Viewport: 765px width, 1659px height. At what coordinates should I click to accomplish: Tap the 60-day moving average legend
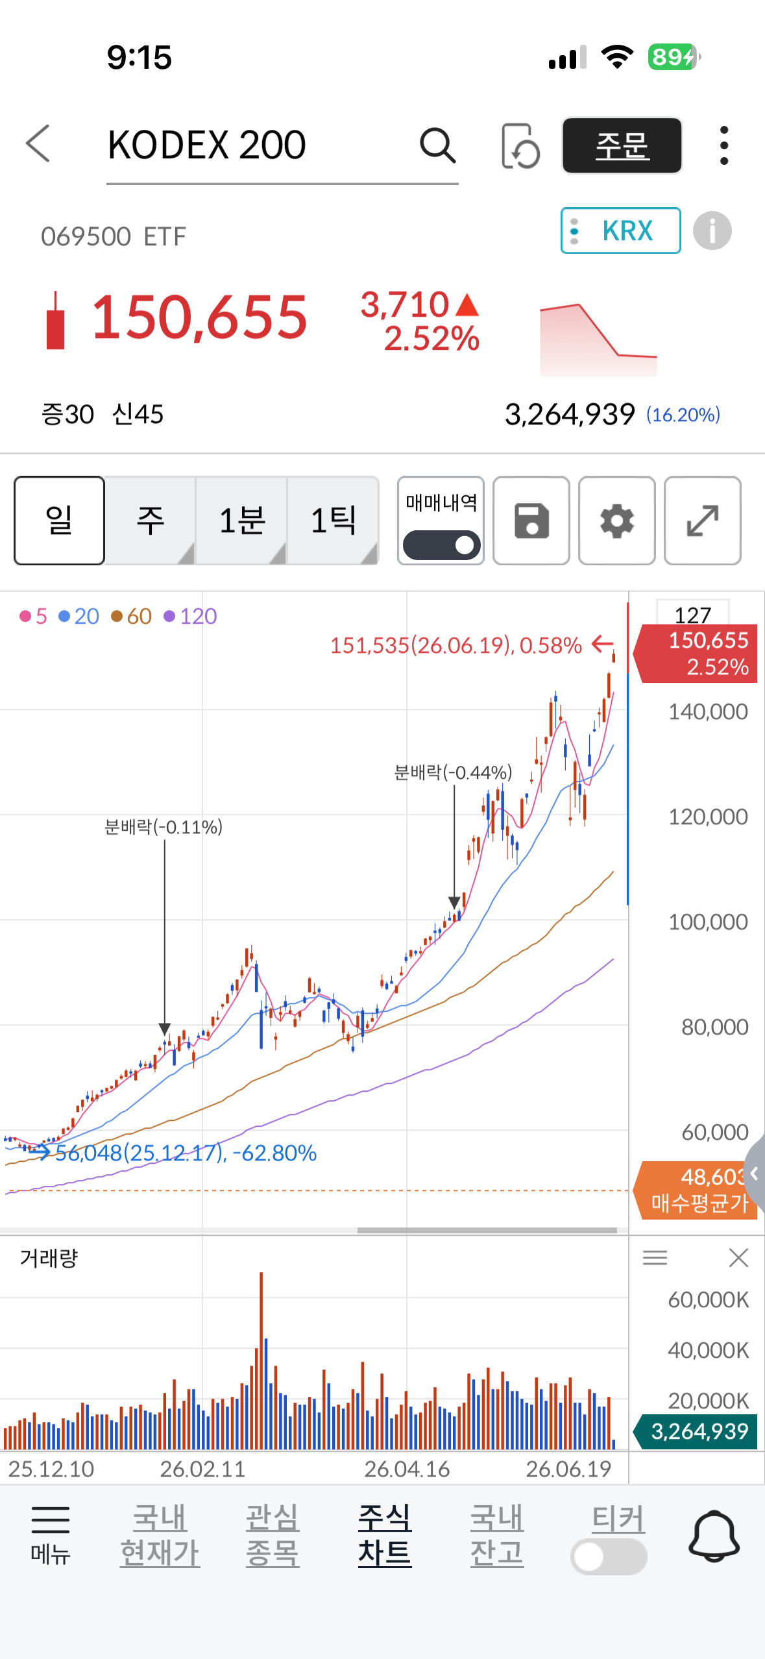point(131,616)
